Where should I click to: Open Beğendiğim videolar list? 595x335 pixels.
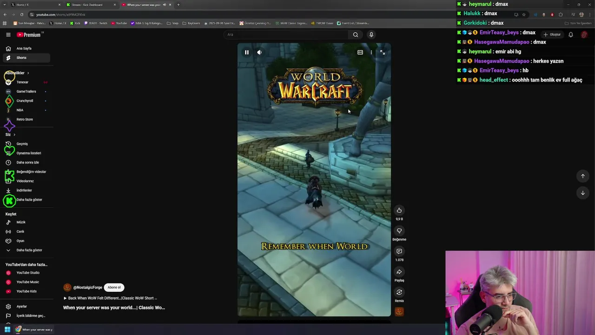[26, 172]
